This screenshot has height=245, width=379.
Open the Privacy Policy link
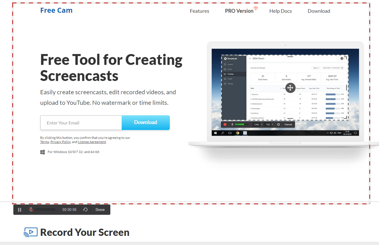[x=60, y=142]
